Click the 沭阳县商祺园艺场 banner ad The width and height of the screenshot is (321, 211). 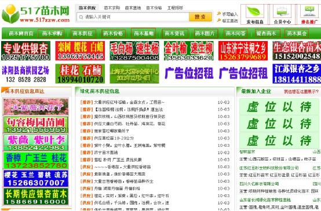[25, 74]
